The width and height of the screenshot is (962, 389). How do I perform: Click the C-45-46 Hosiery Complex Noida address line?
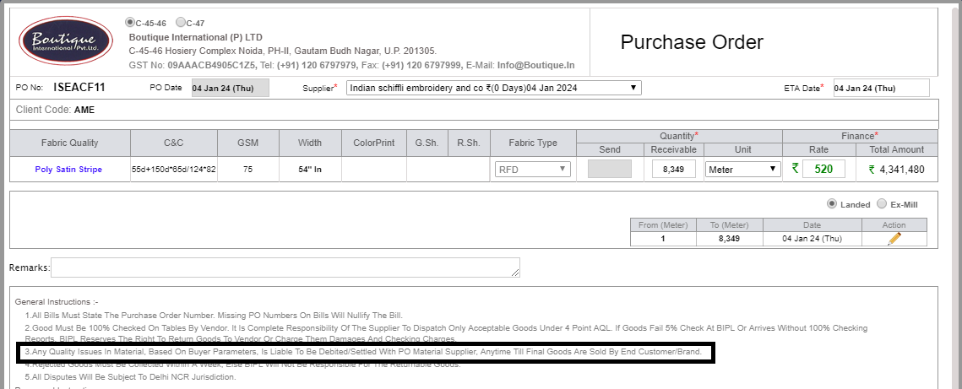coord(283,51)
